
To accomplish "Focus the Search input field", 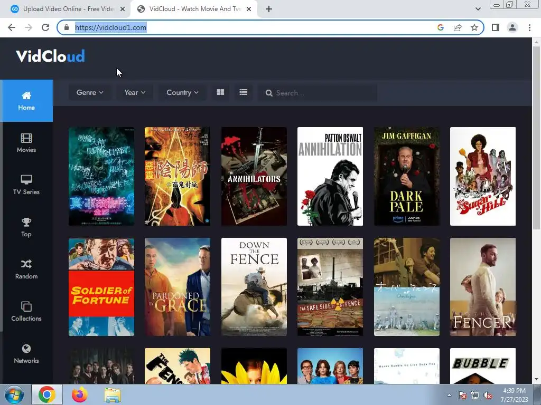I will tap(318, 93).
